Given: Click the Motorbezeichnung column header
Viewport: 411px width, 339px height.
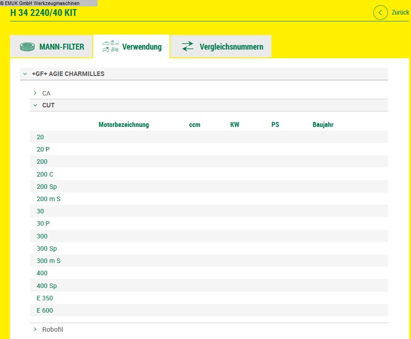Looking at the screenshot, I should click(124, 125).
